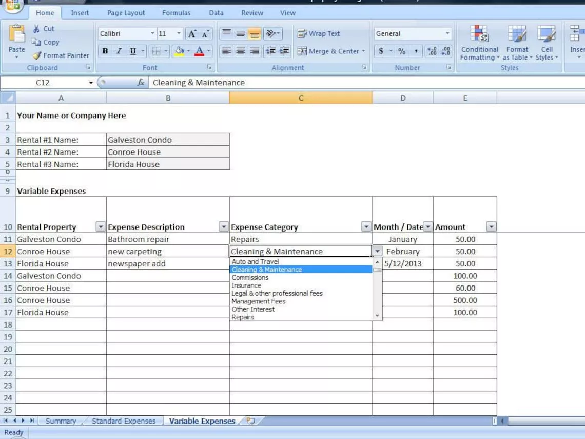Click the dropdown list scroll-down arrow
The height and width of the screenshot is (439, 585).
coord(377,316)
